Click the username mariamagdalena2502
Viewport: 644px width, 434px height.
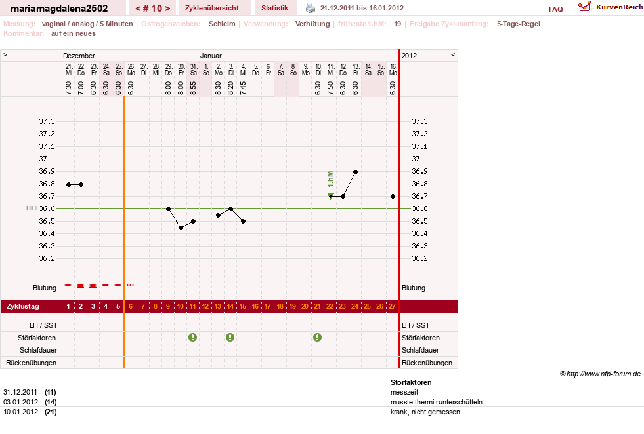tap(59, 9)
